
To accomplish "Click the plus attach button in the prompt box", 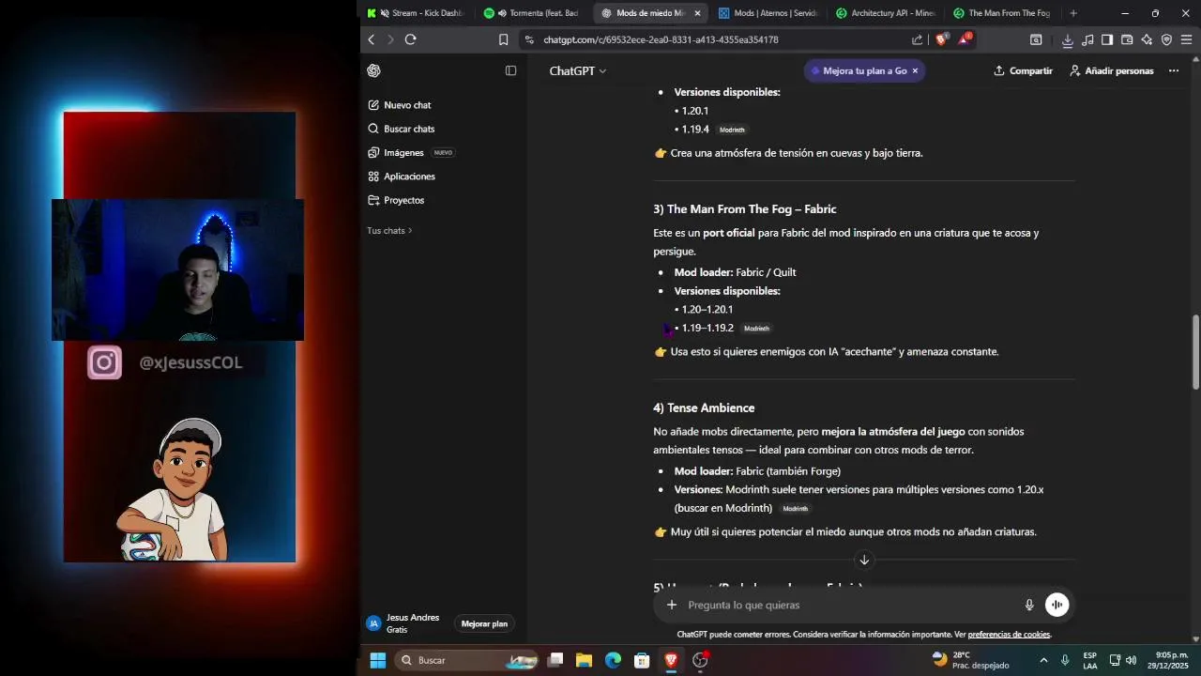I will coord(671,605).
